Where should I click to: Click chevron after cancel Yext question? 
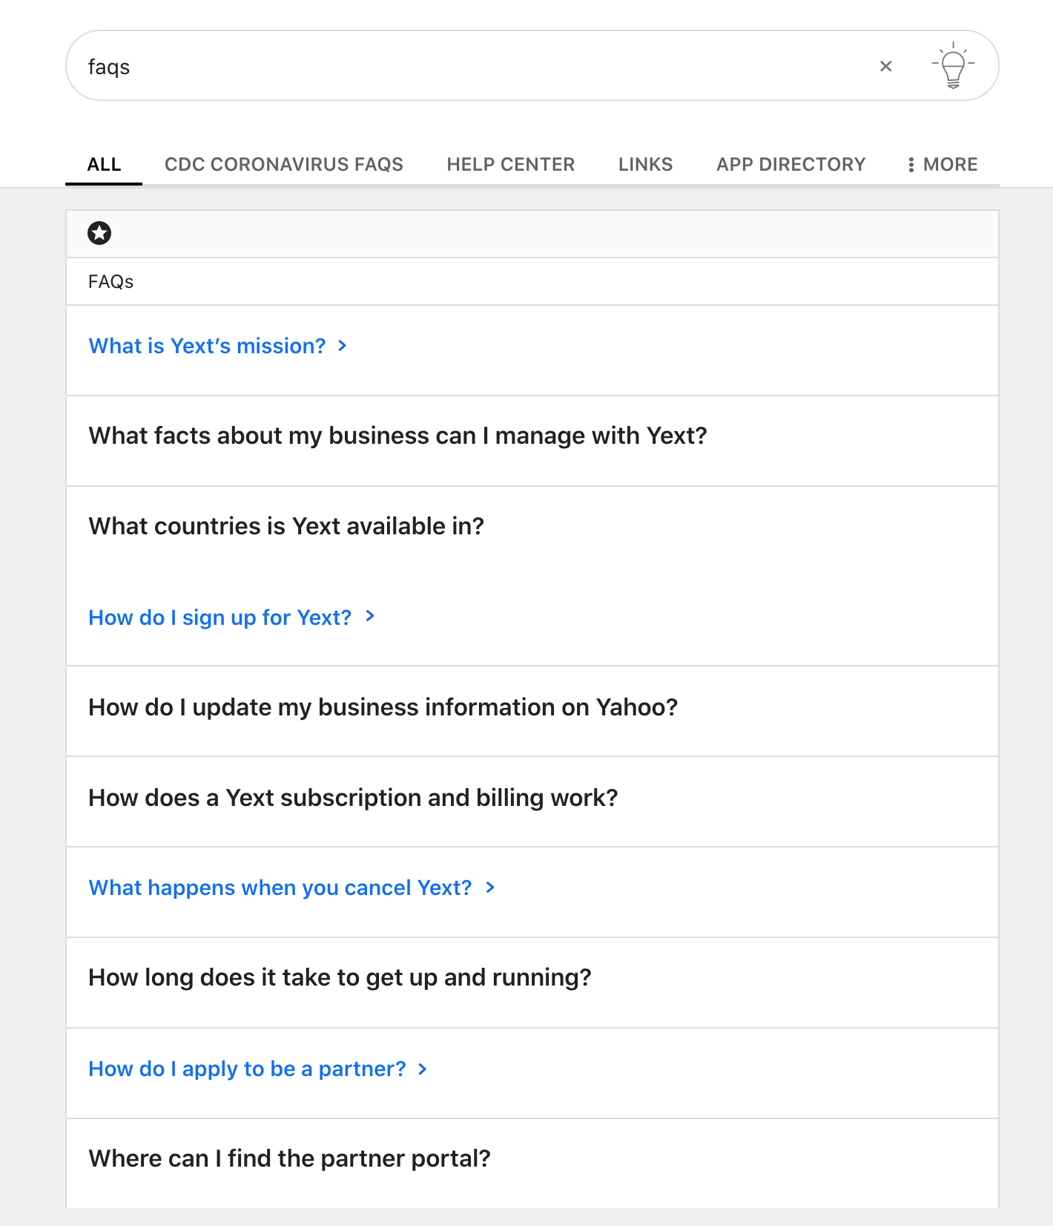pos(489,888)
